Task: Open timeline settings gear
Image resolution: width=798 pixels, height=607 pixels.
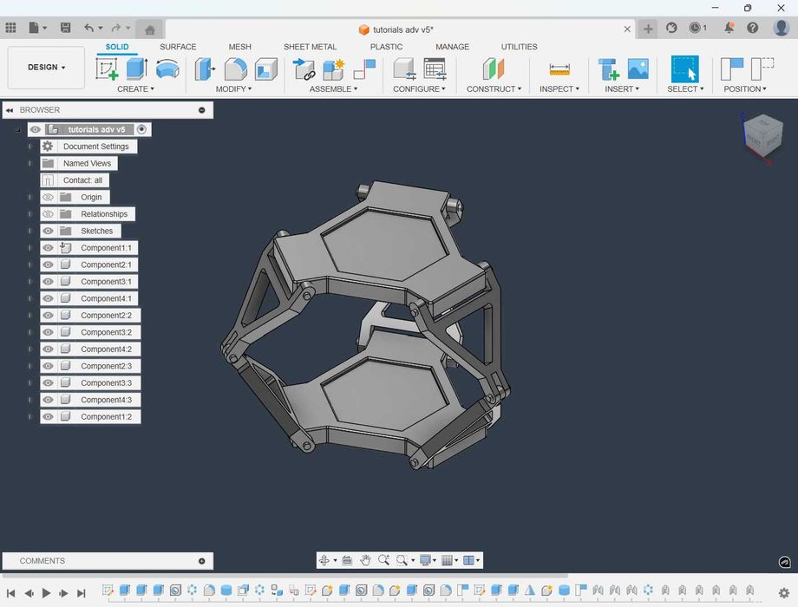Action: pos(784,593)
